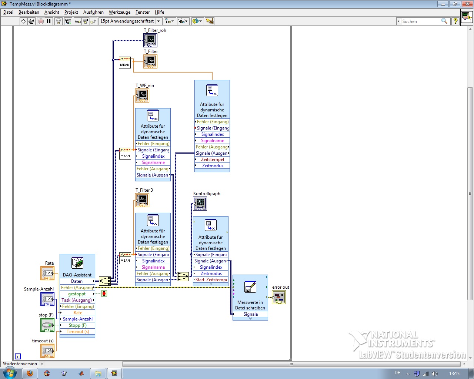Open the Reorder dropdown in toolbar

tap(197, 21)
